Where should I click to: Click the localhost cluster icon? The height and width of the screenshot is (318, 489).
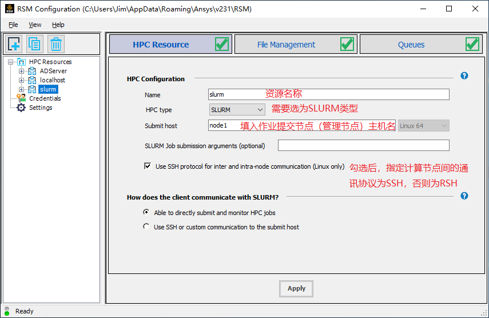[32, 80]
